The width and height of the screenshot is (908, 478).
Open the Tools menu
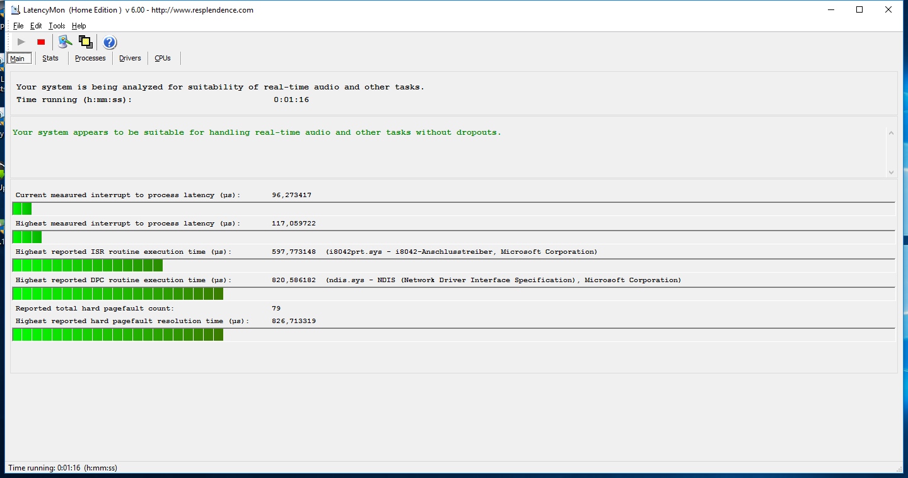tap(57, 26)
